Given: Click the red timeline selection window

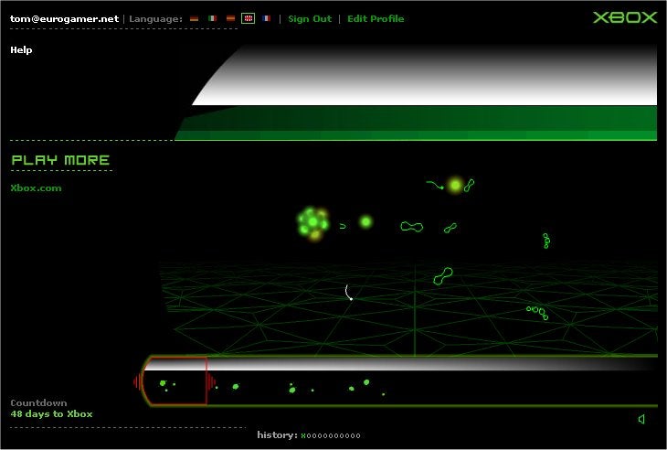Looking at the screenshot, I should tap(175, 381).
